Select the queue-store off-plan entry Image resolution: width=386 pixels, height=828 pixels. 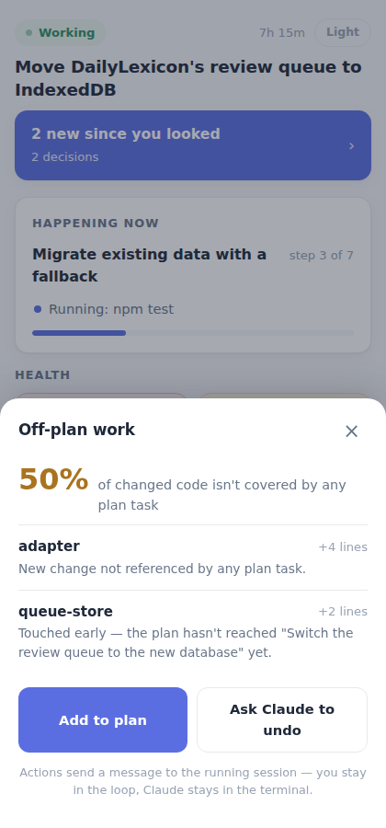(x=193, y=631)
